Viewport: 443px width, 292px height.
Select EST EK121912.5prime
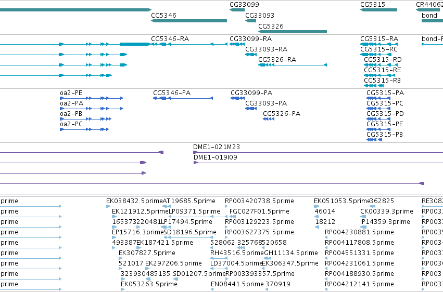click(115, 217)
